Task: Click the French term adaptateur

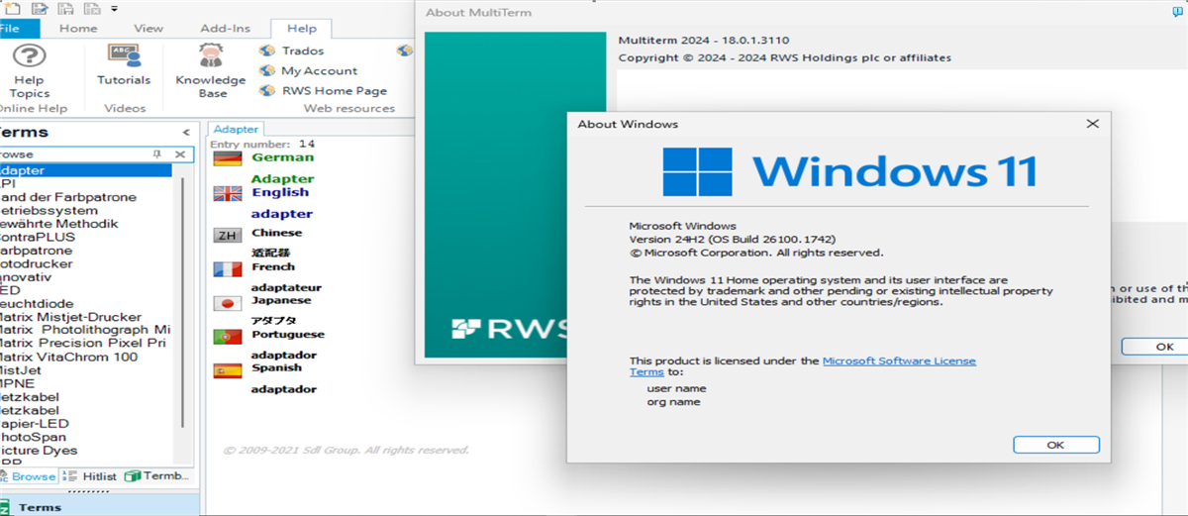Action: click(x=286, y=287)
